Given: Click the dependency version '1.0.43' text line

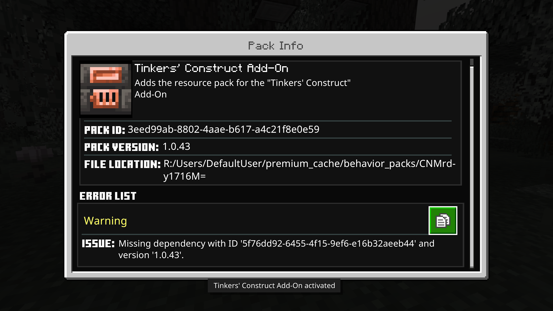Looking at the screenshot, I should (x=151, y=255).
